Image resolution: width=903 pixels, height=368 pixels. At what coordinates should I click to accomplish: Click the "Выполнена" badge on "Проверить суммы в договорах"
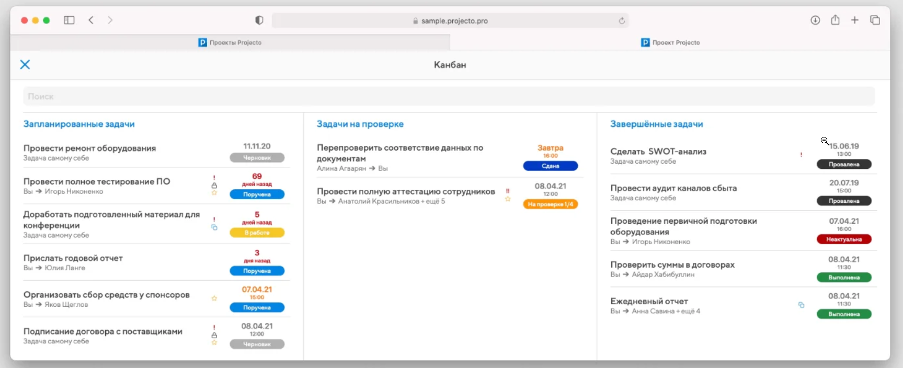[x=843, y=278]
